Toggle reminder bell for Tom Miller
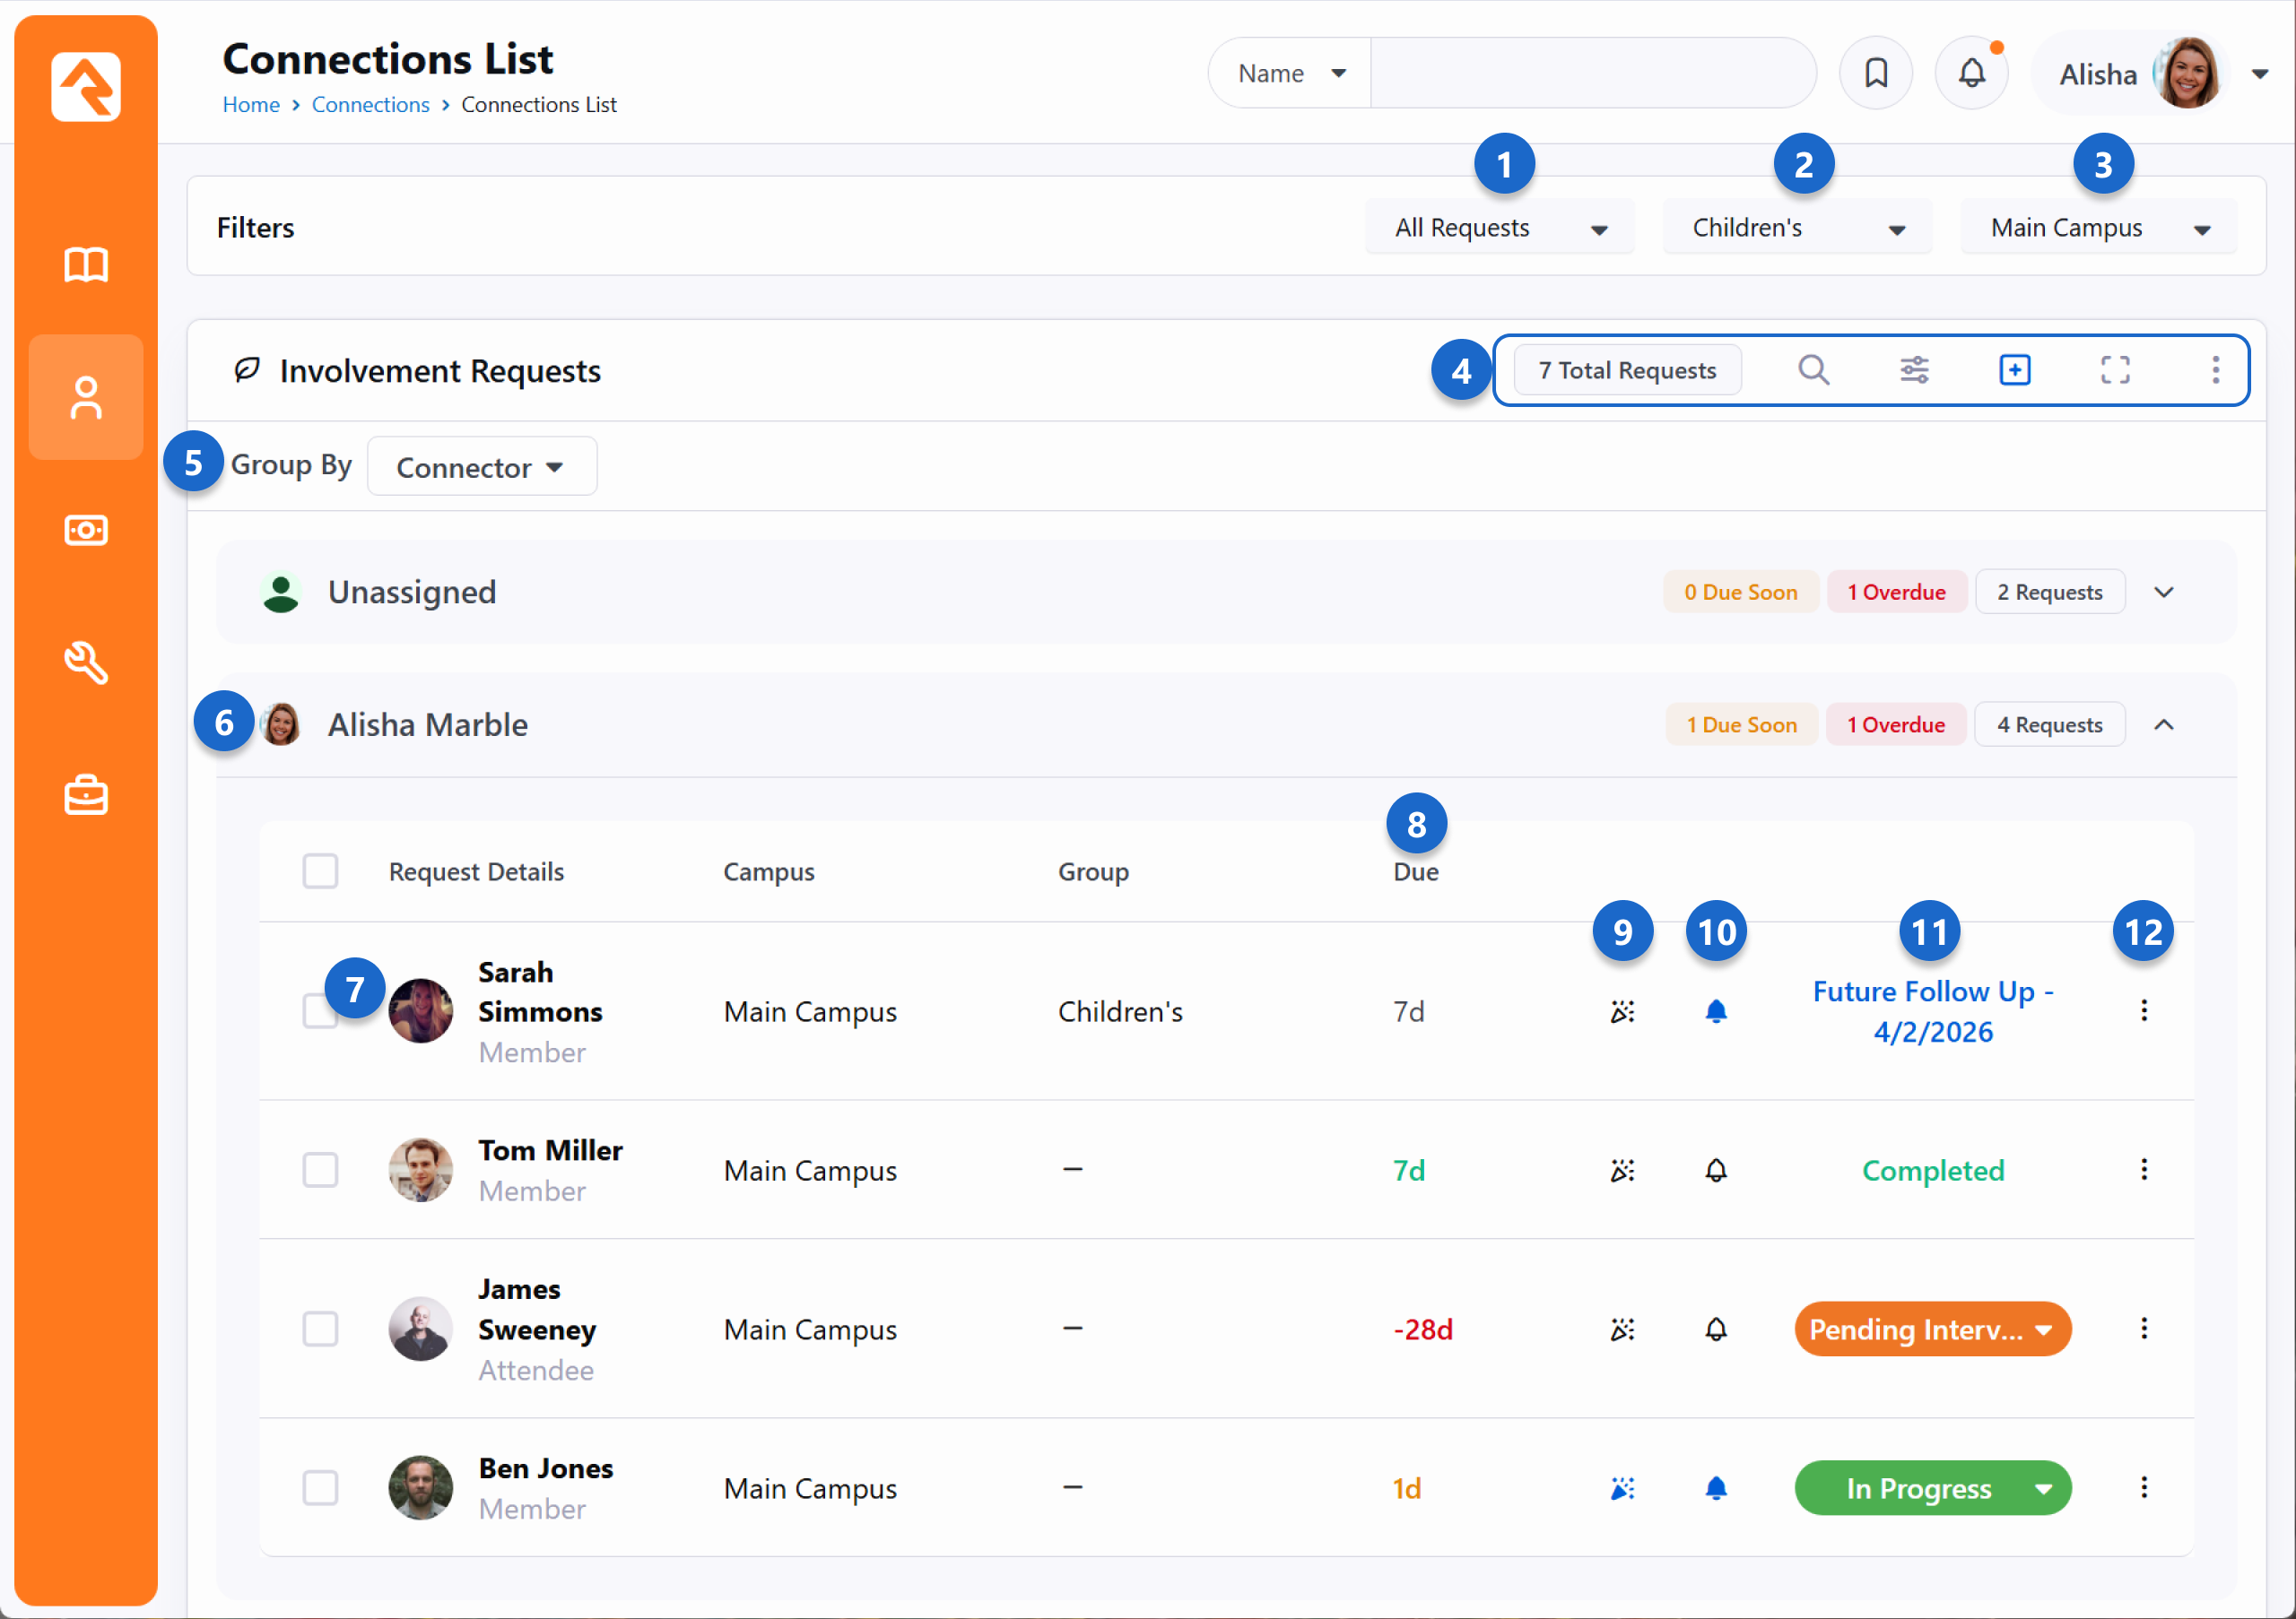The image size is (2296, 1619). coord(1715,1169)
